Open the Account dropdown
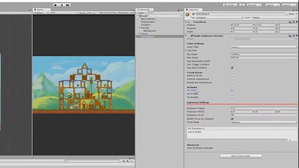 [x=254, y=5]
